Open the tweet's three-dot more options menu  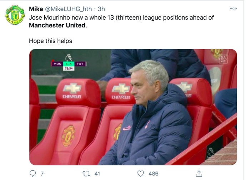click(233, 9)
